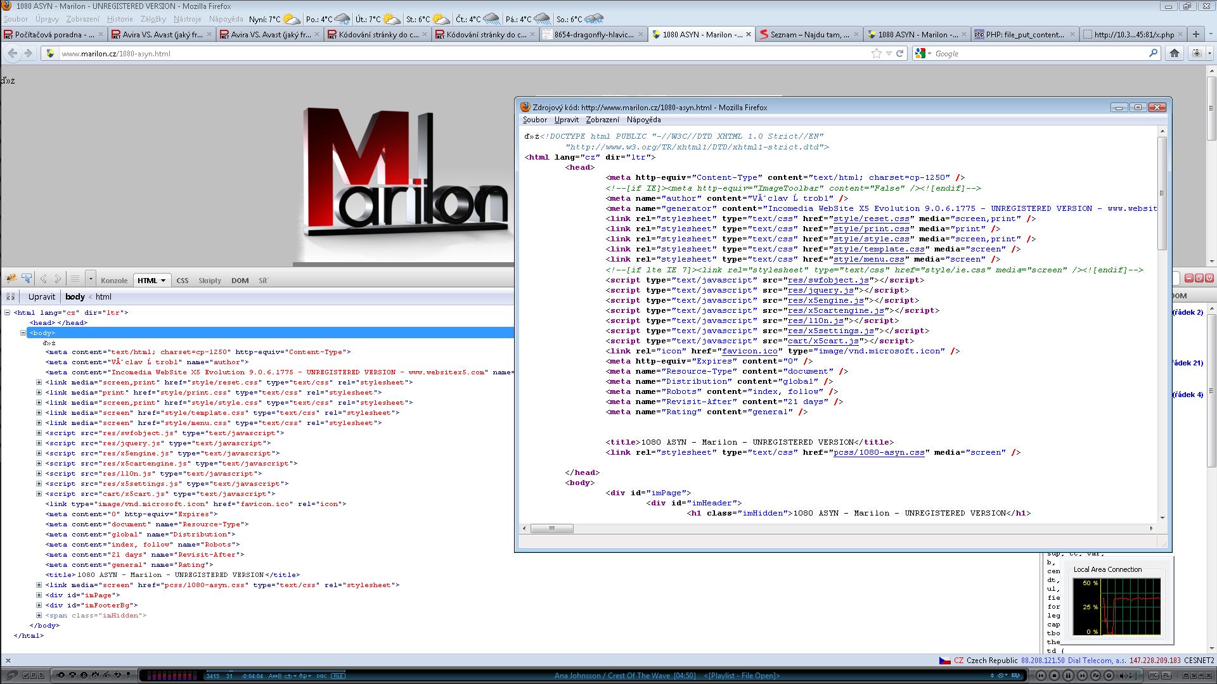The height and width of the screenshot is (684, 1217).
Task: Open the Firefox home page icon
Action: (1174, 54)
